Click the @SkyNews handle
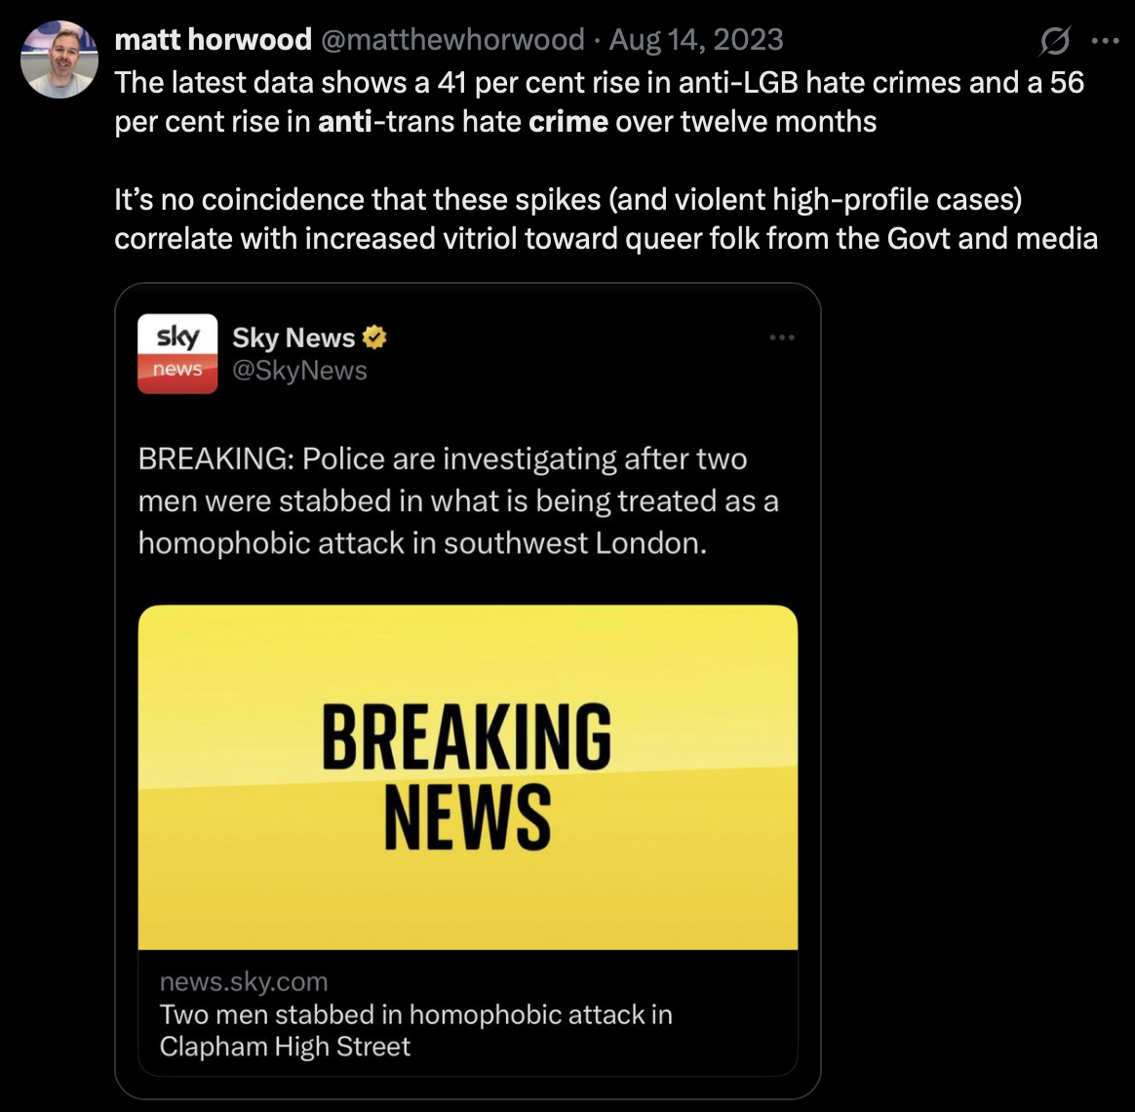 point(299,371)
